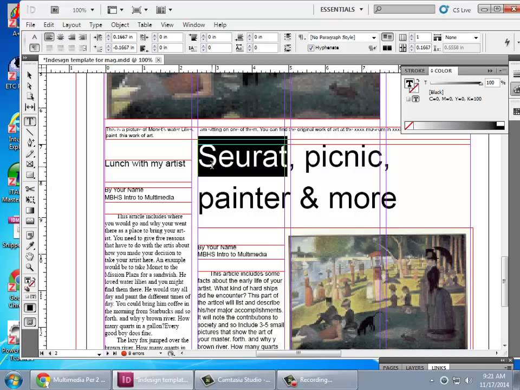520x390 pixels.
Task: Select the Selection tool arrow
Action: tap(29, 75)
